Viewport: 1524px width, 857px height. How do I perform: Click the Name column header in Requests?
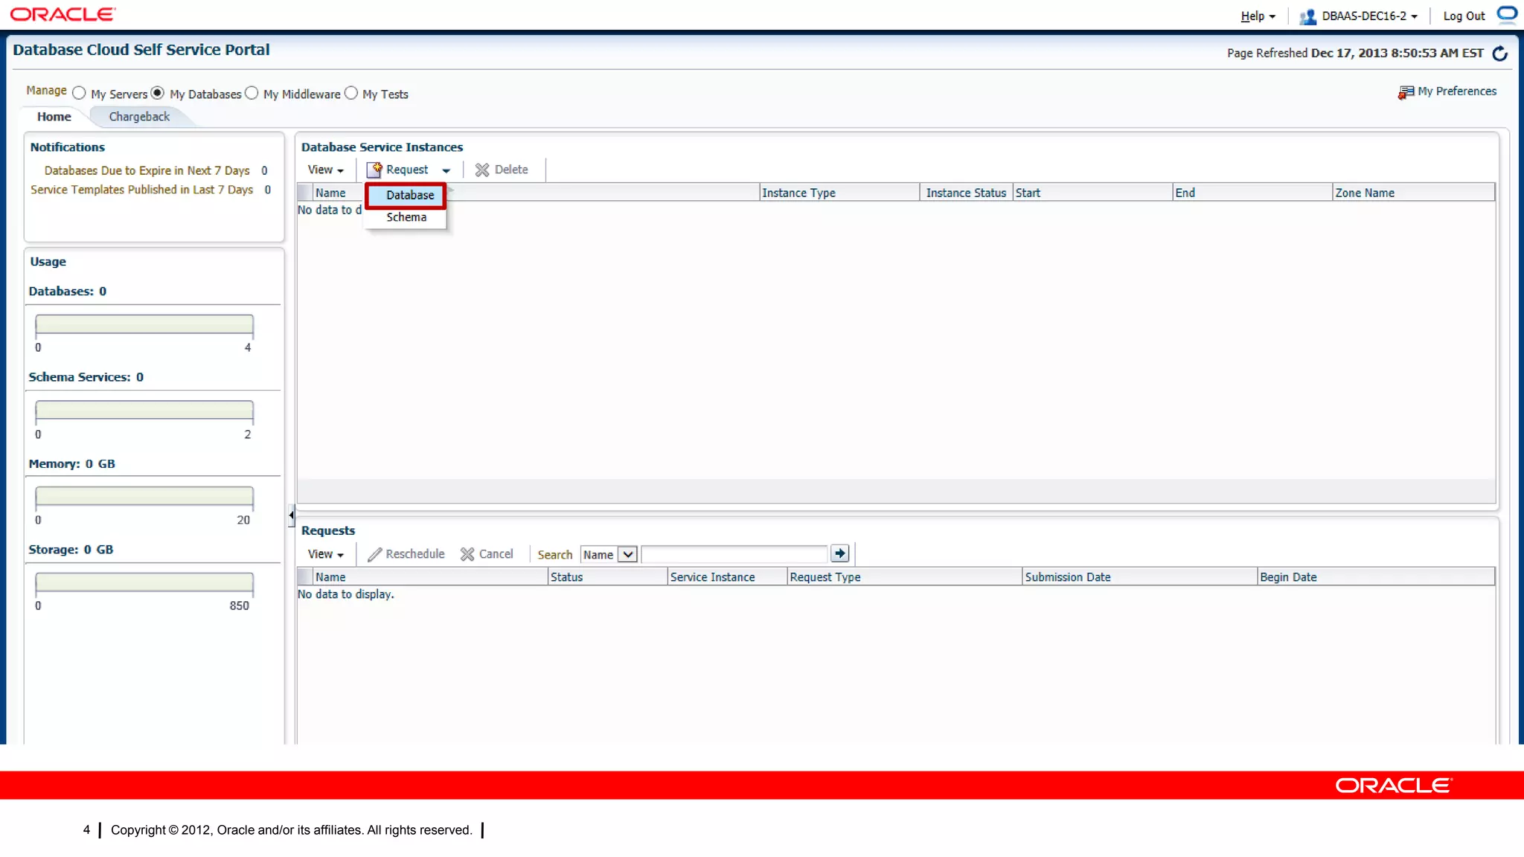tap(430, 577)
